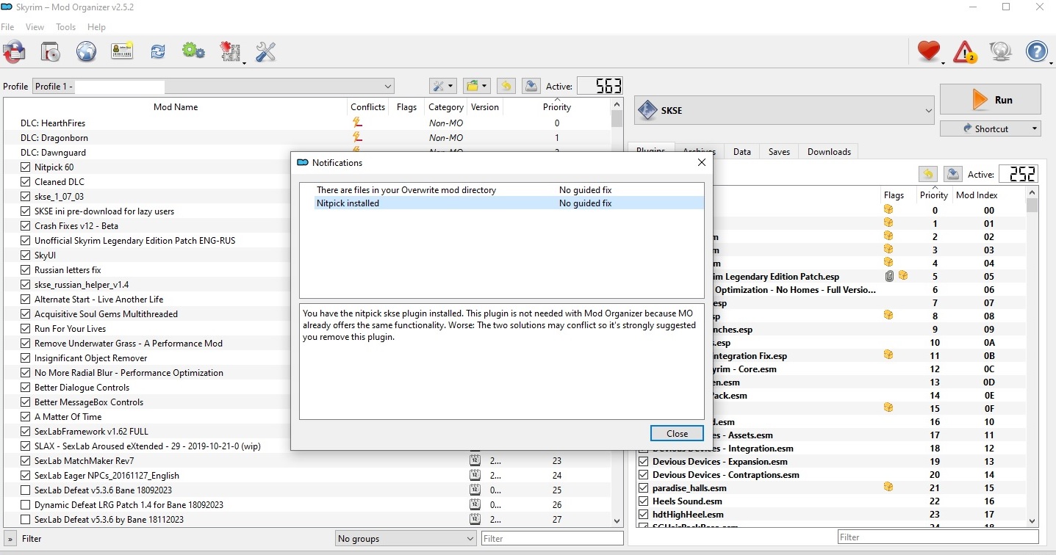Open the No groups dropdown
This screenshot has width=1056, height=555.
tap(406, 539)
